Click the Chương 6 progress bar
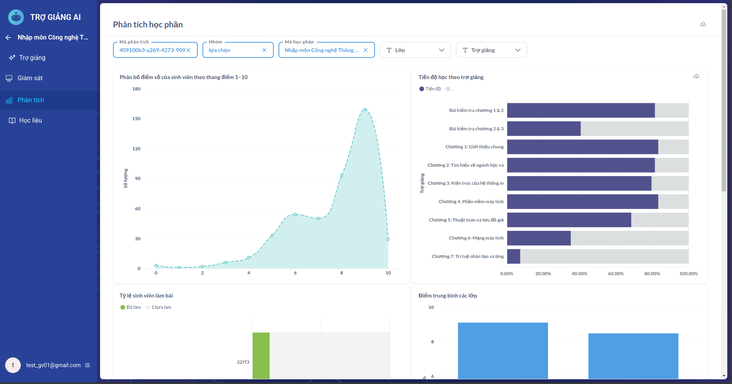The width and height of the screenshot is (732, 384). coord(539,238)
